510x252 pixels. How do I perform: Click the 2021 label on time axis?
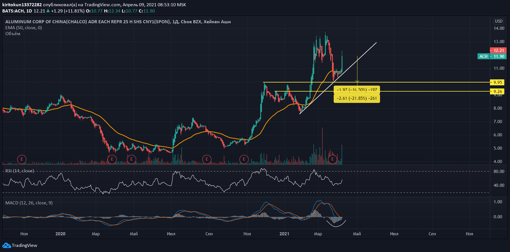284,234
